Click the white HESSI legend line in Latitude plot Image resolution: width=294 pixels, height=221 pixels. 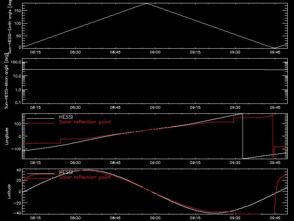(41, 173)
